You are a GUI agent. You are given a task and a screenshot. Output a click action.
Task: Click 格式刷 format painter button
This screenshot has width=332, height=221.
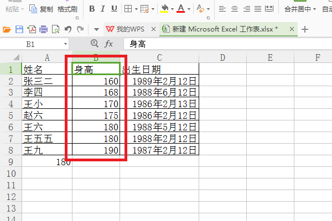coord(68,9)
